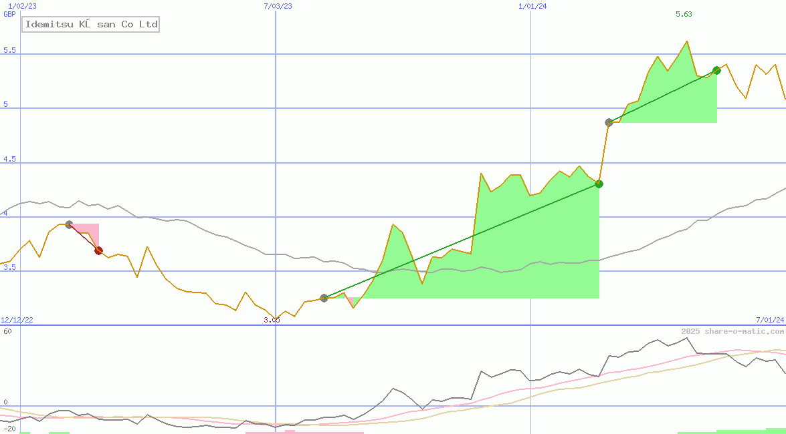The width and height of the screenshot is (786, 434).
Task: Select the 7/03/23 date label
Action: (278, 6)
